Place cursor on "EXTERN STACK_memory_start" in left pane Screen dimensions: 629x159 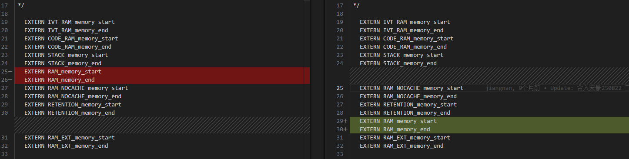click(66, 55)
